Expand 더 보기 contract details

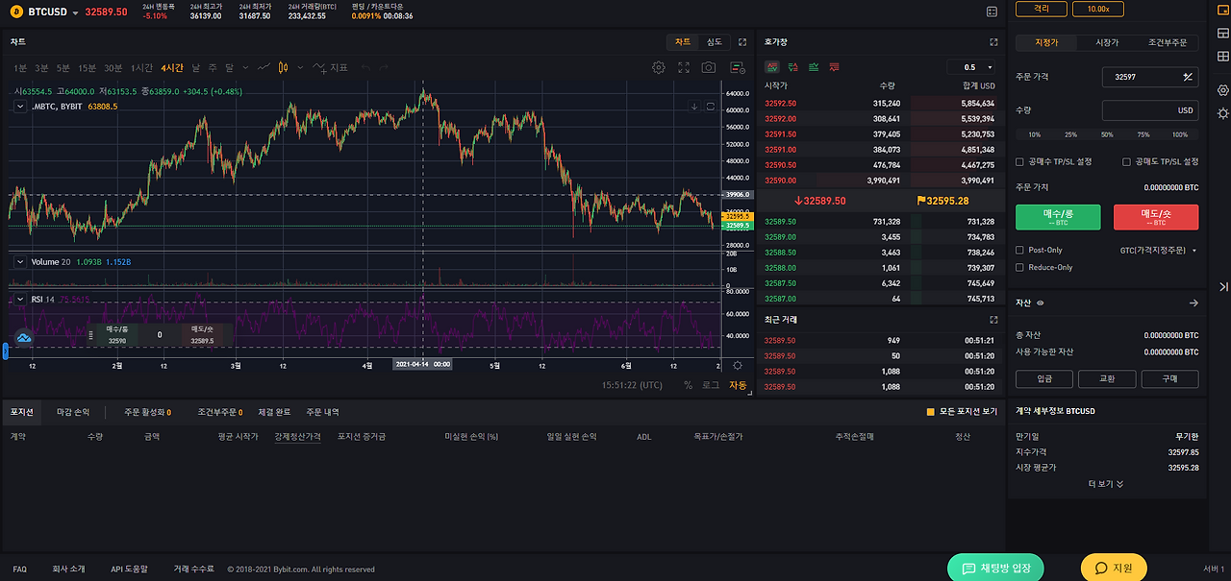1106,484
